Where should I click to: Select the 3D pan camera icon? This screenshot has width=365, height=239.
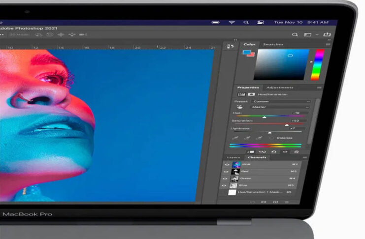click(61, 34)
